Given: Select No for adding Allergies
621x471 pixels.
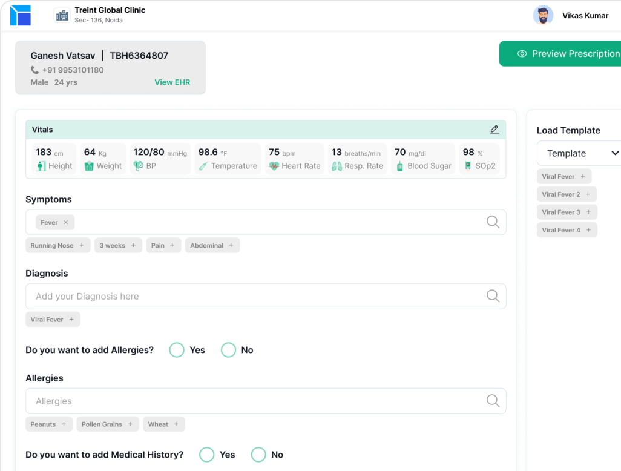Looking at the screenshot, I should click(228, 350).
